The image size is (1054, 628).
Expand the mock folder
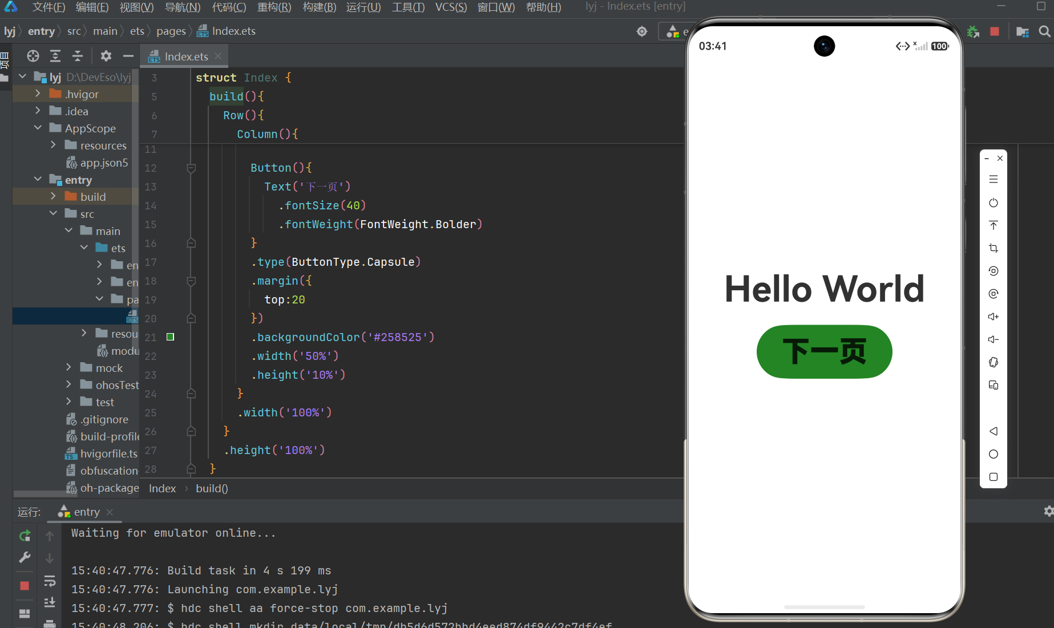coord(68,367)
